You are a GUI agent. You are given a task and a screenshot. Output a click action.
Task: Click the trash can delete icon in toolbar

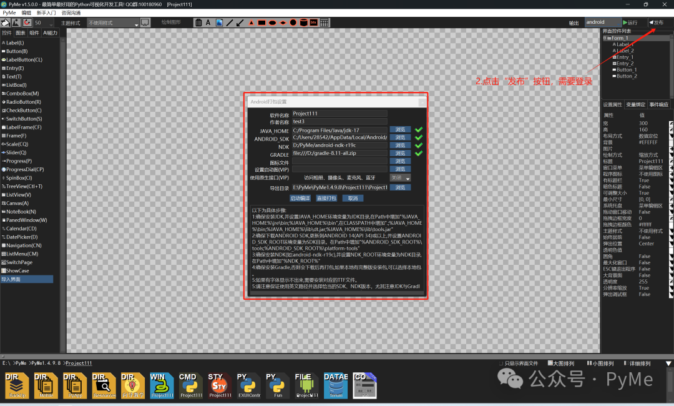[198, 22]
